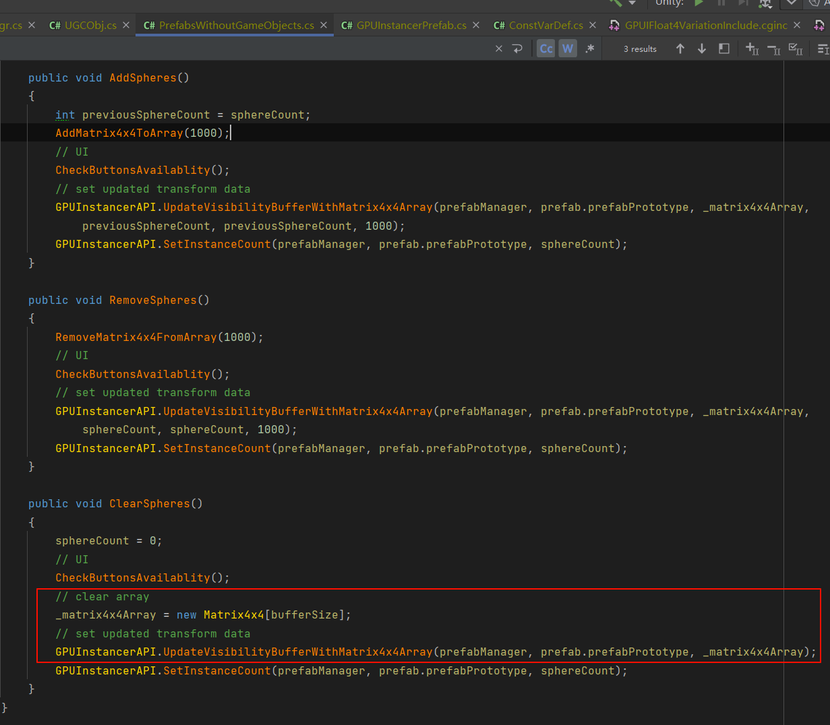This screenshot has height=725, width=830.
Task: Toggle whole Words (W) search option
Action: coord(568,49)
